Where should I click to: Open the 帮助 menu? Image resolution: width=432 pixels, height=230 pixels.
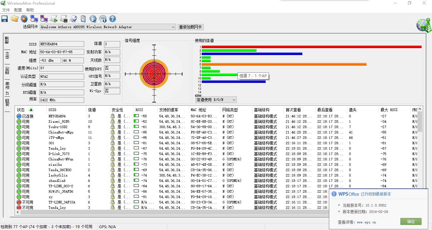pyautogui.click(x=30, y=10)
